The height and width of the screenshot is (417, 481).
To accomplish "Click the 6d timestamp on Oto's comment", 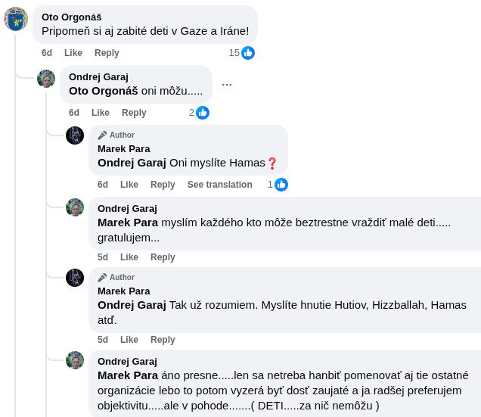I will click(x=47, y=53).
